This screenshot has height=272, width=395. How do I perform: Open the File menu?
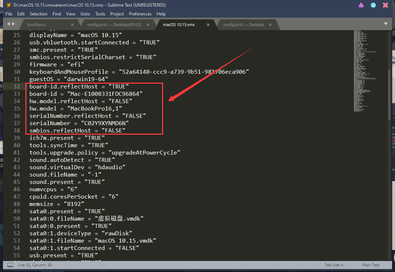point(9,14)
